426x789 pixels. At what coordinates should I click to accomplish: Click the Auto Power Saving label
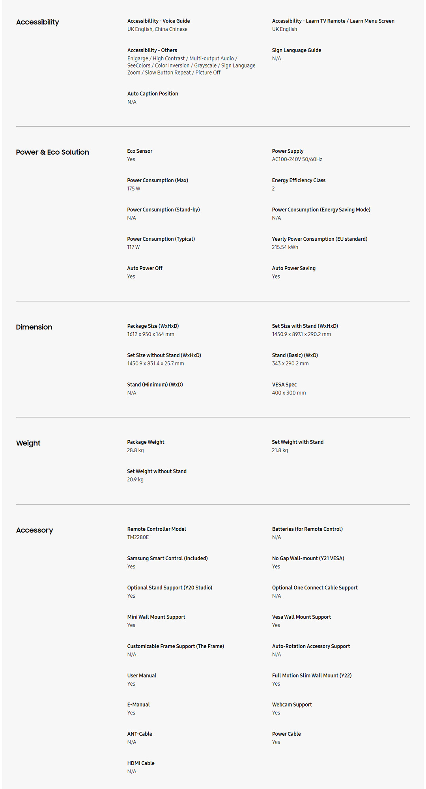tap(293, 268)
